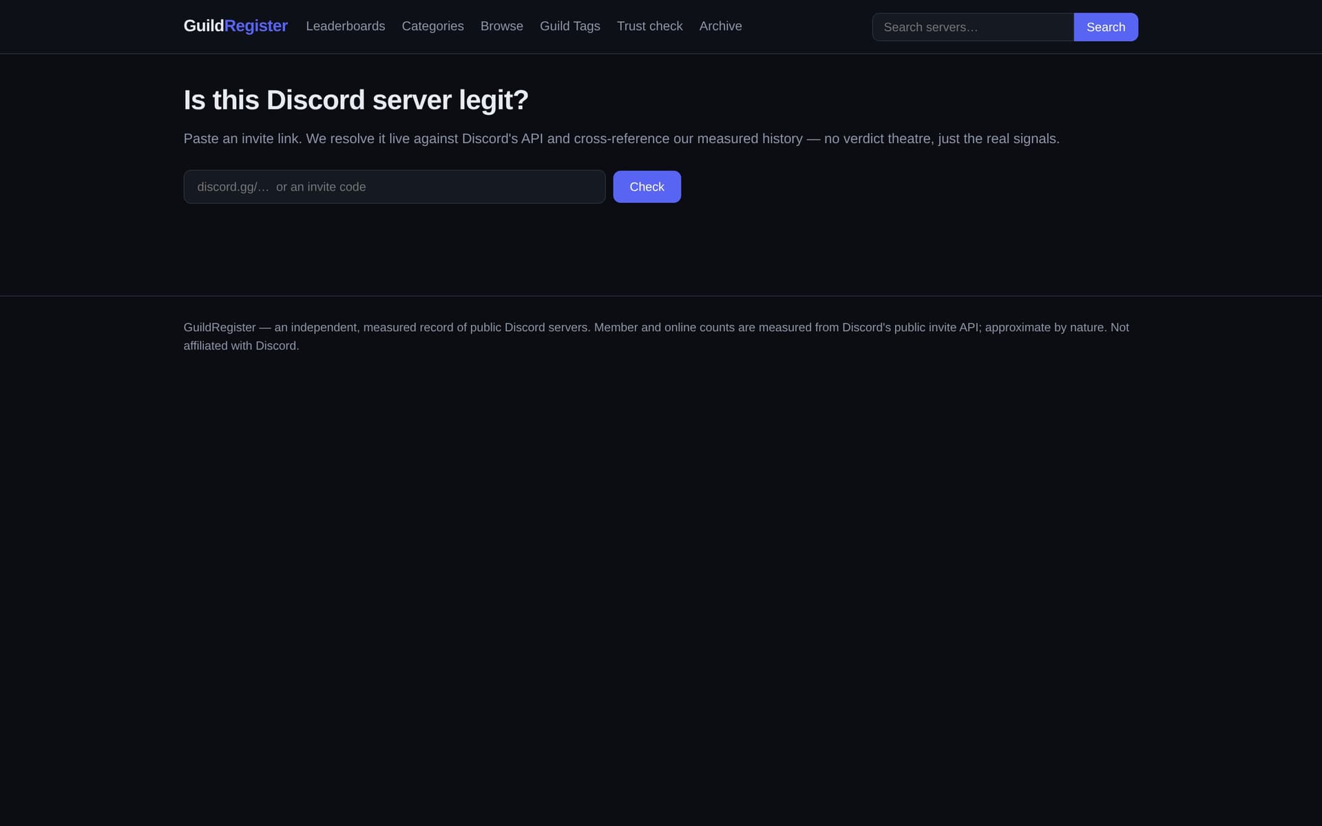Open the Categories nav item
Screen dimensions: 1322x826
(432, 26)
